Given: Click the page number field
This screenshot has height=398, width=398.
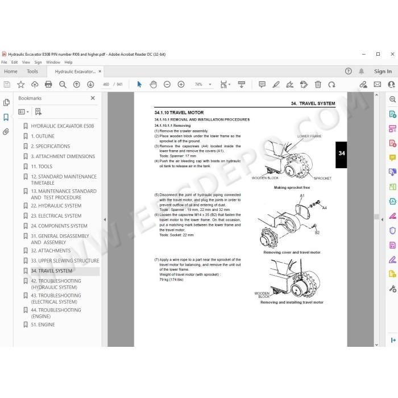Looking at the screenshot, I should coord(106,84).
